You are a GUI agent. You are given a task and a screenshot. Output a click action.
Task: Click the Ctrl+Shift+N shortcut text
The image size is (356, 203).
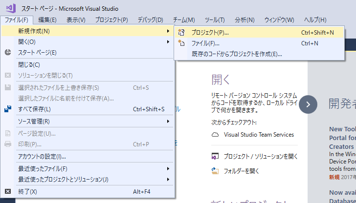[317, 32]
